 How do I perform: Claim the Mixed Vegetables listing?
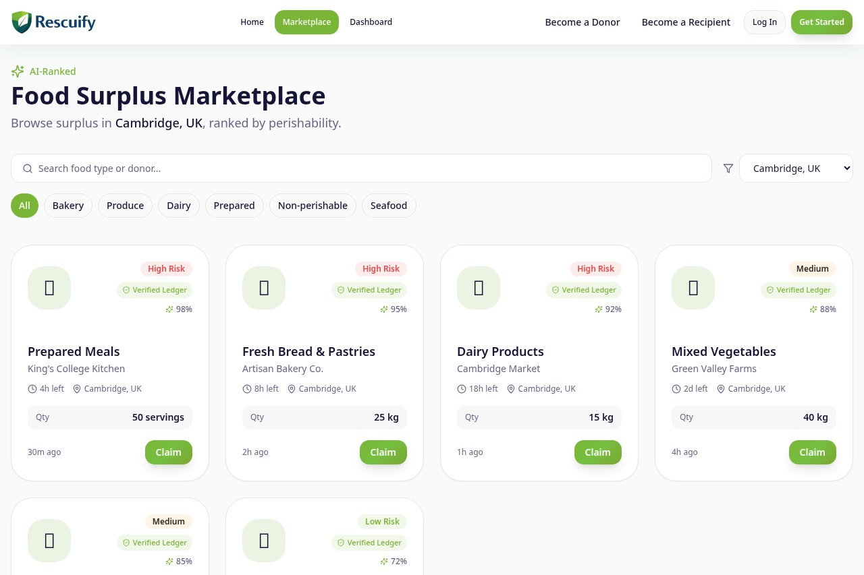(813, 452)
